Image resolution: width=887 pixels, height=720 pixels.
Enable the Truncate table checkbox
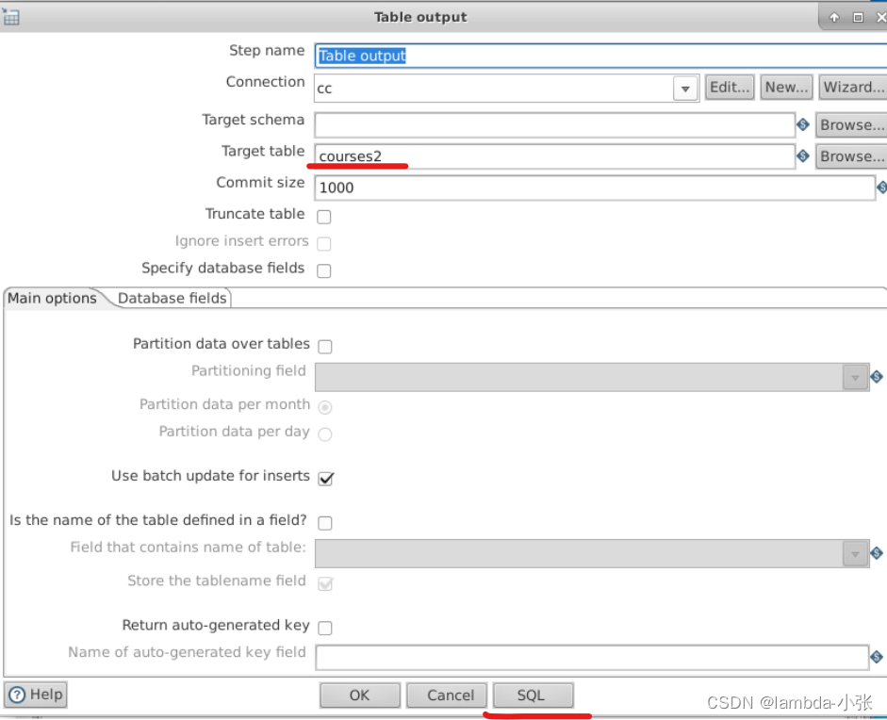(324, 217)
